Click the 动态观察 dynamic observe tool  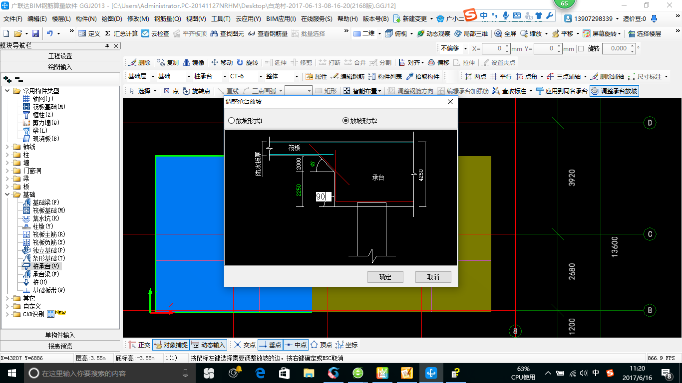434,33
